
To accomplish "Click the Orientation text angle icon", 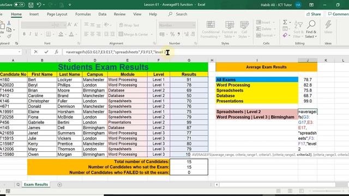I will [x=106, y=24].
